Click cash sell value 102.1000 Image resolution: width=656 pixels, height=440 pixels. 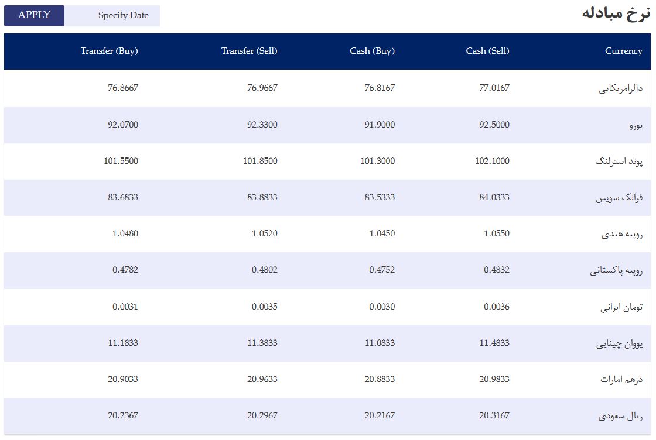[x=493, y=161]
